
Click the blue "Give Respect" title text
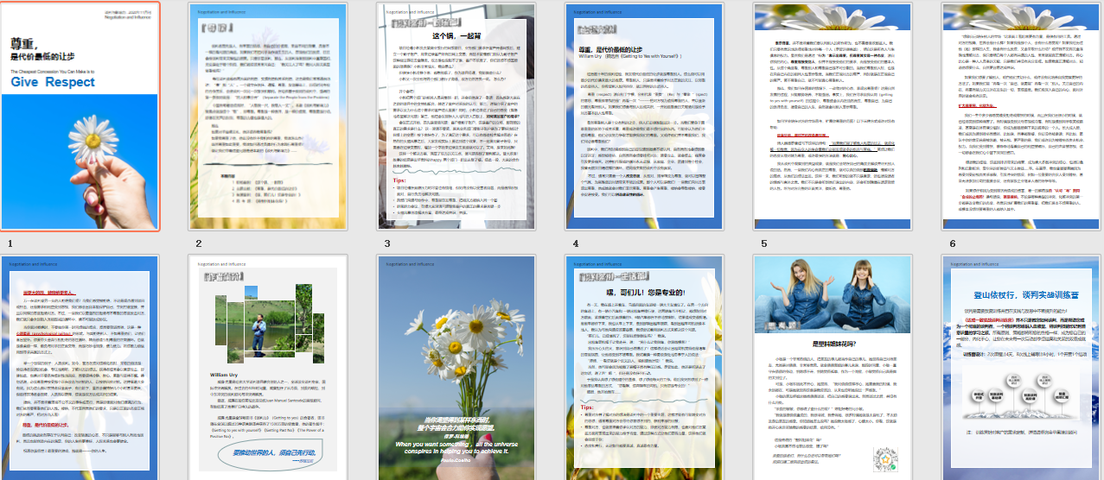click(54, 81)
